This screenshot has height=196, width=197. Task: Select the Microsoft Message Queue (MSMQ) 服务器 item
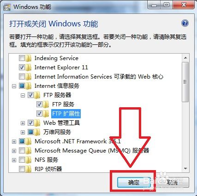92,151
